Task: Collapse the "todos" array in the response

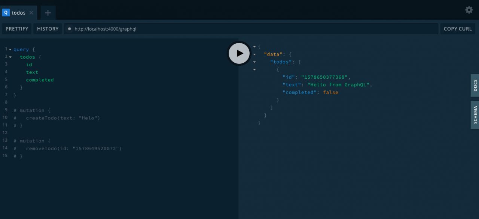Action: click(x=254, y=62)
